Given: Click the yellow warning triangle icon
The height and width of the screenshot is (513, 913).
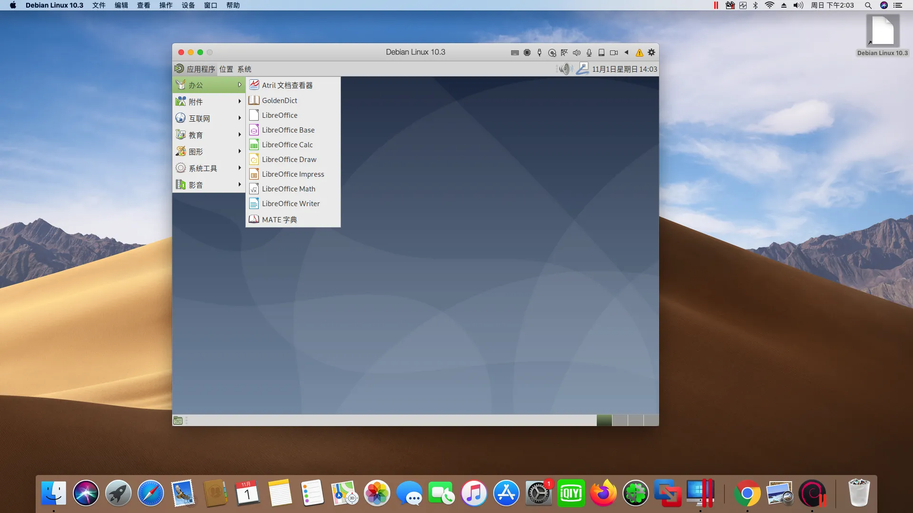Looking at the screenshot, I should click(639, 53).
